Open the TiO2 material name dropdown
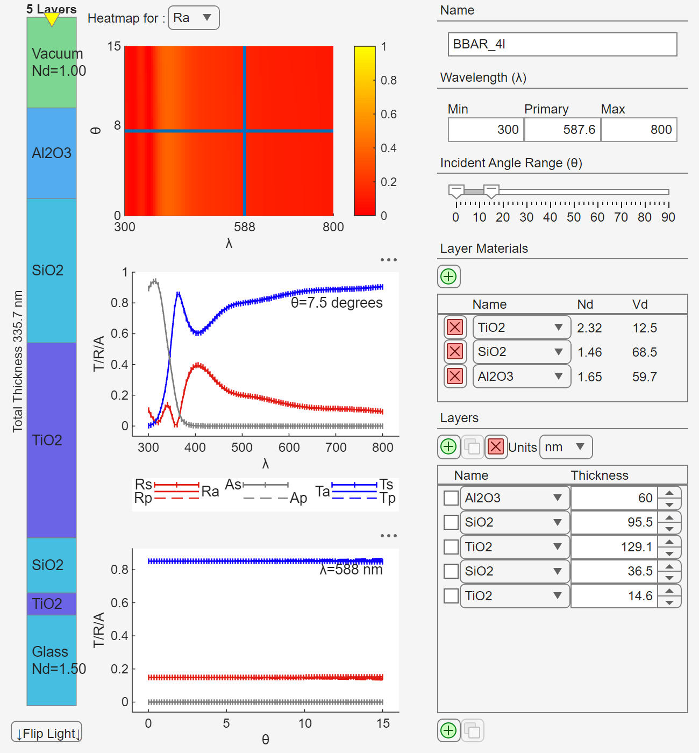This screenshot has width=699, height=753. pyautogui.click(x=520, y=328)
